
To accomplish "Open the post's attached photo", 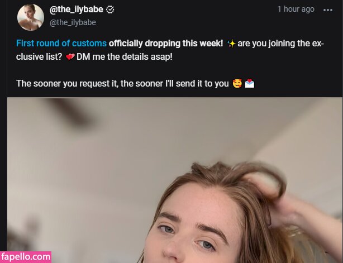I will click(175, 180).
